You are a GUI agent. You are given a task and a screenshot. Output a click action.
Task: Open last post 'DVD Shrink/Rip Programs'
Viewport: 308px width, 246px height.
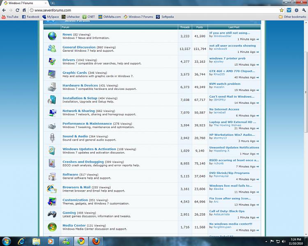coord(230,173)
